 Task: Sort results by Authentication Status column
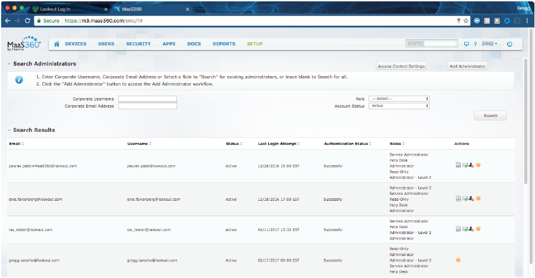click(x=348, y=144)
